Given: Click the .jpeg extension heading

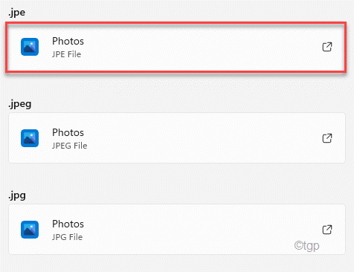Looking at the screenshot, I should click(20, 104).
